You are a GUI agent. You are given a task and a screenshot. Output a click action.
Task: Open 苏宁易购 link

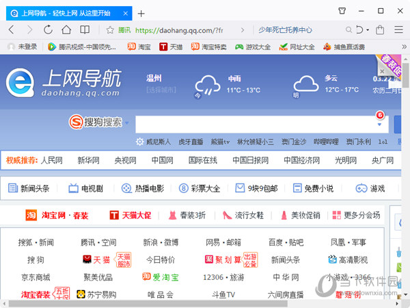(x=96, y=294)
